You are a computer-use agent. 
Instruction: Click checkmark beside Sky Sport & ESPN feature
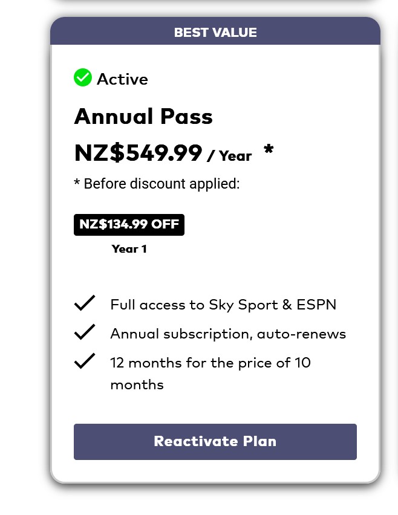point(85,303)
